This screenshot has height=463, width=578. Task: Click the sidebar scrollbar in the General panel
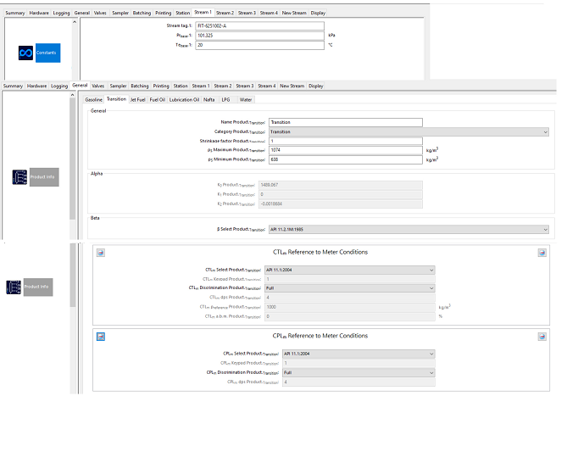73,159
